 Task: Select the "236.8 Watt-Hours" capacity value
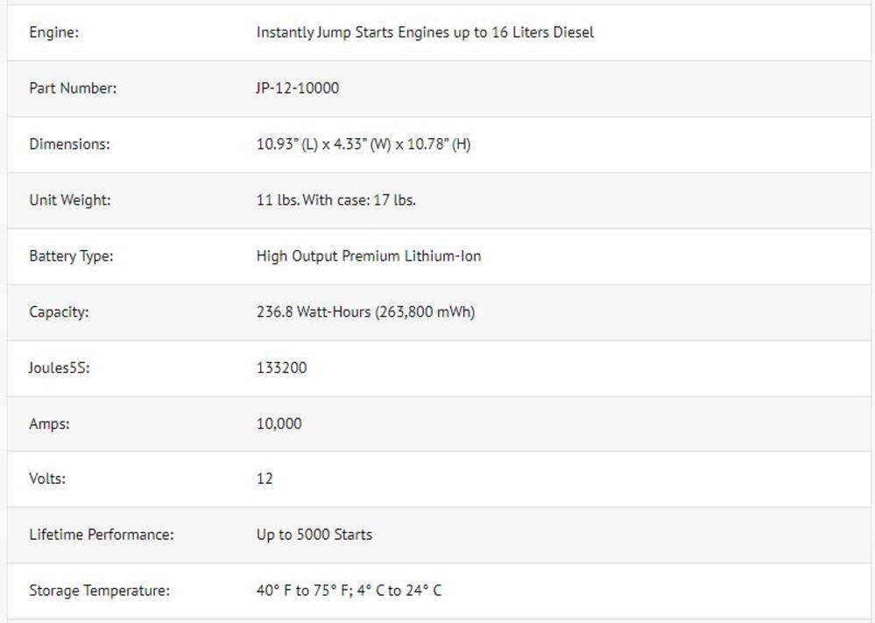pyautogui.click(x=365, y=312)
